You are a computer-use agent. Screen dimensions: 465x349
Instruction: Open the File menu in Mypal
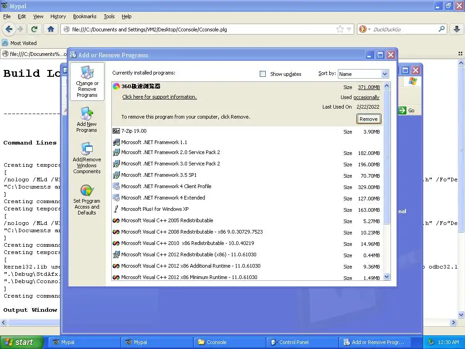(x=7, y=16)
